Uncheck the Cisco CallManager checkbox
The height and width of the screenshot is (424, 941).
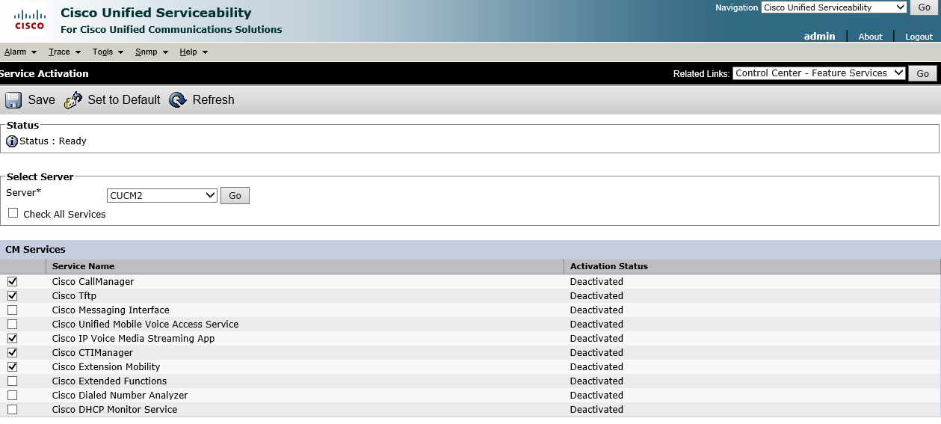[x=13, y=282]
